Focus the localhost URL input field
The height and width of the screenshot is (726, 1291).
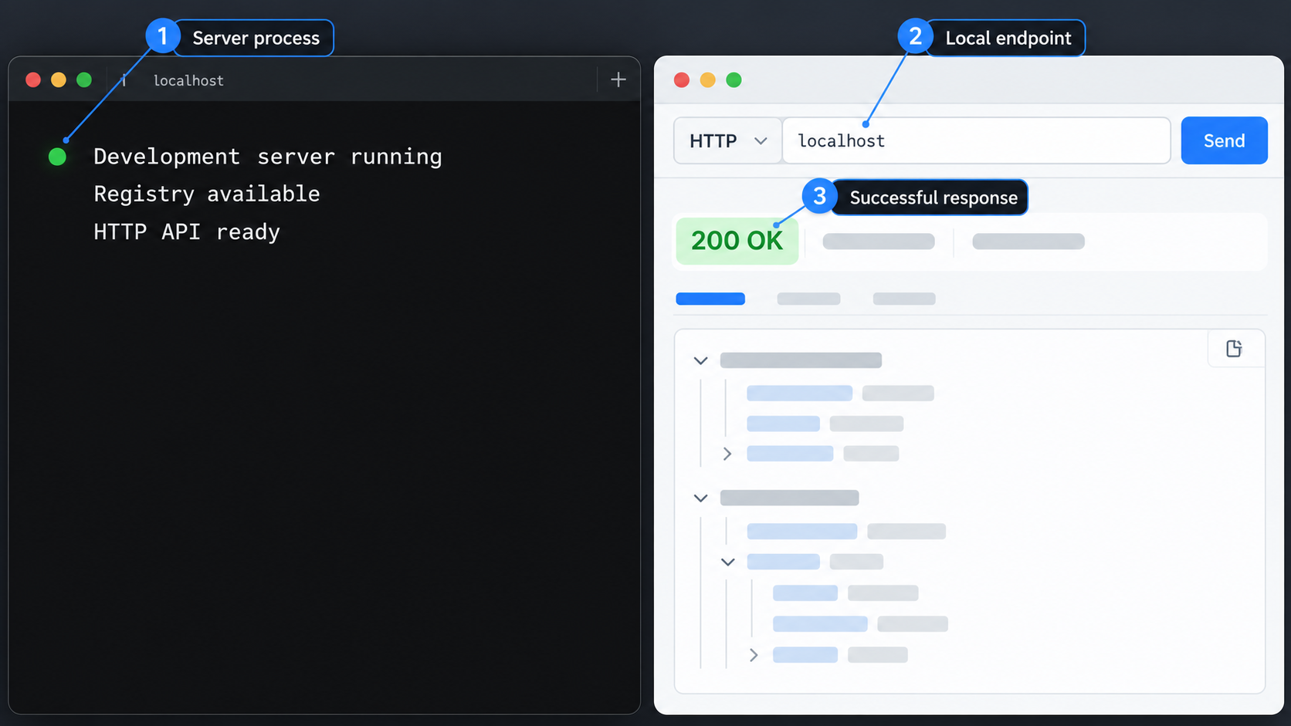[977, 140]
